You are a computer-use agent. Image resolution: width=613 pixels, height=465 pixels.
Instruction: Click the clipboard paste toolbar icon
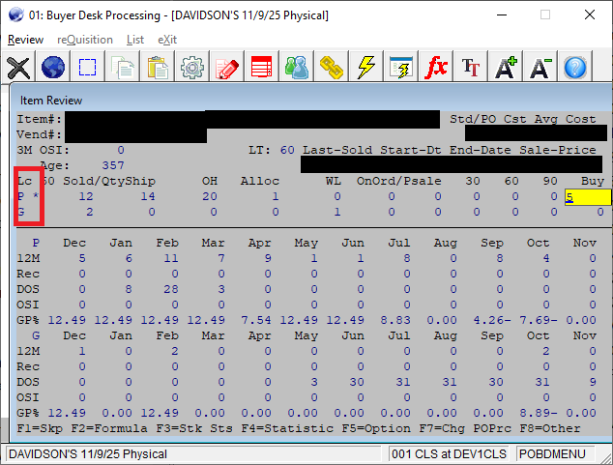pos(159,68)
